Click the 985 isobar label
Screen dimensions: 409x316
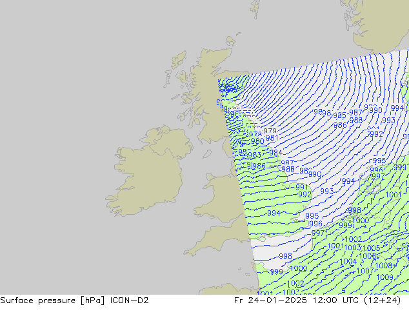coord(339,115)
